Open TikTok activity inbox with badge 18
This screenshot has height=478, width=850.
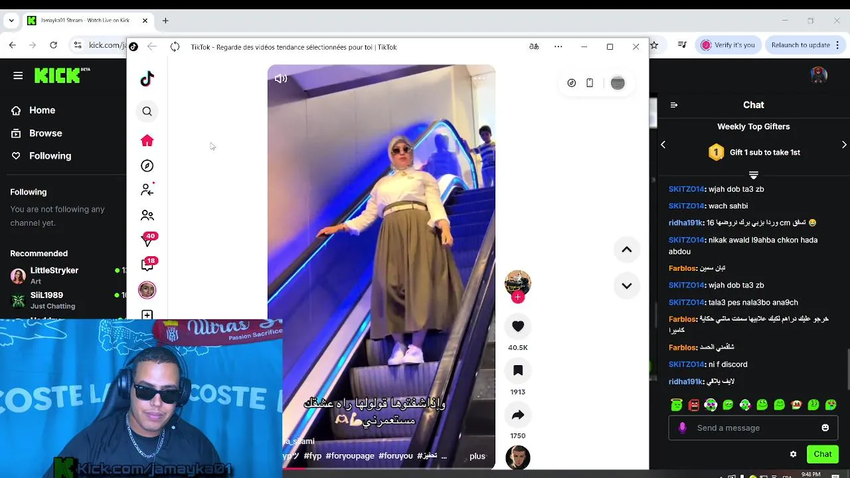click(148, 264)
